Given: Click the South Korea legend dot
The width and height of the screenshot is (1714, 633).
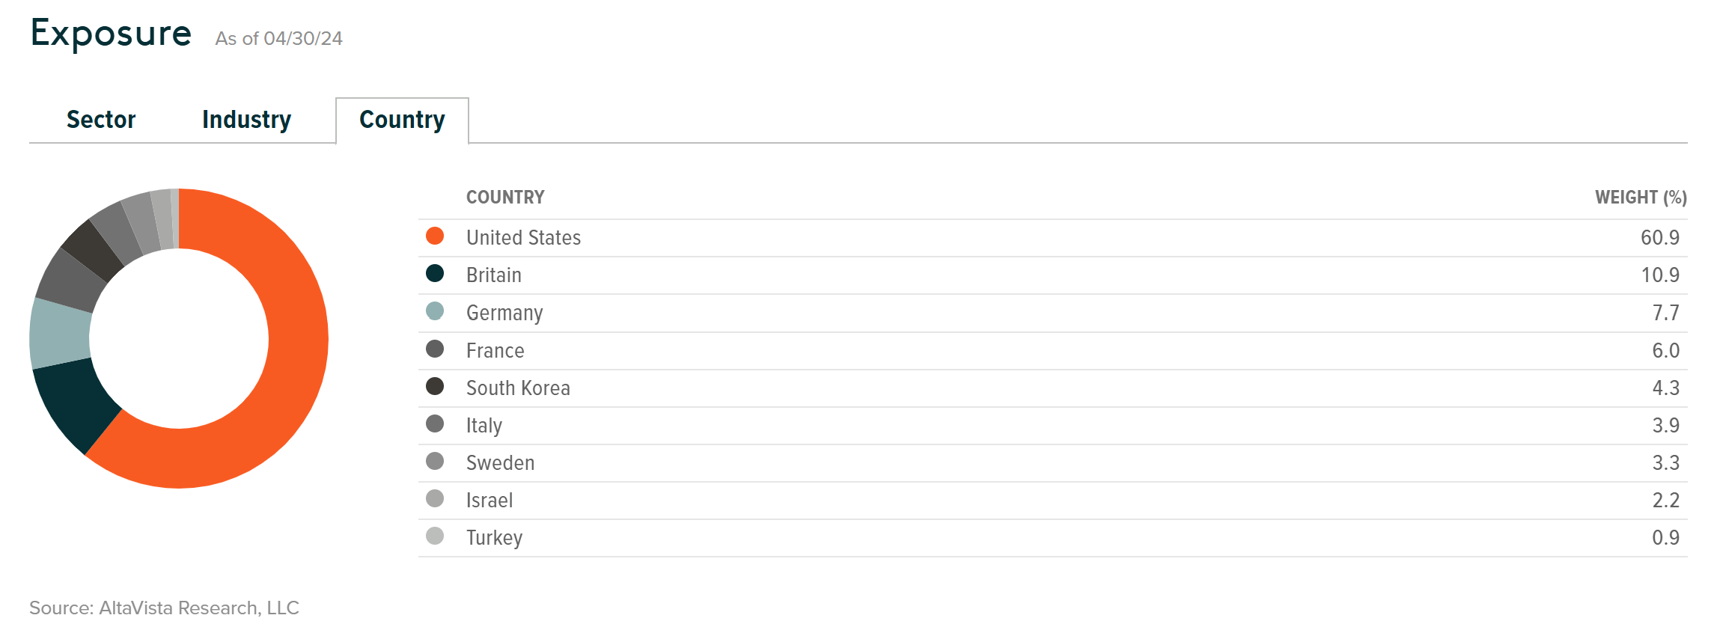Looking at the screenshot, I should (x=435, y=387).
